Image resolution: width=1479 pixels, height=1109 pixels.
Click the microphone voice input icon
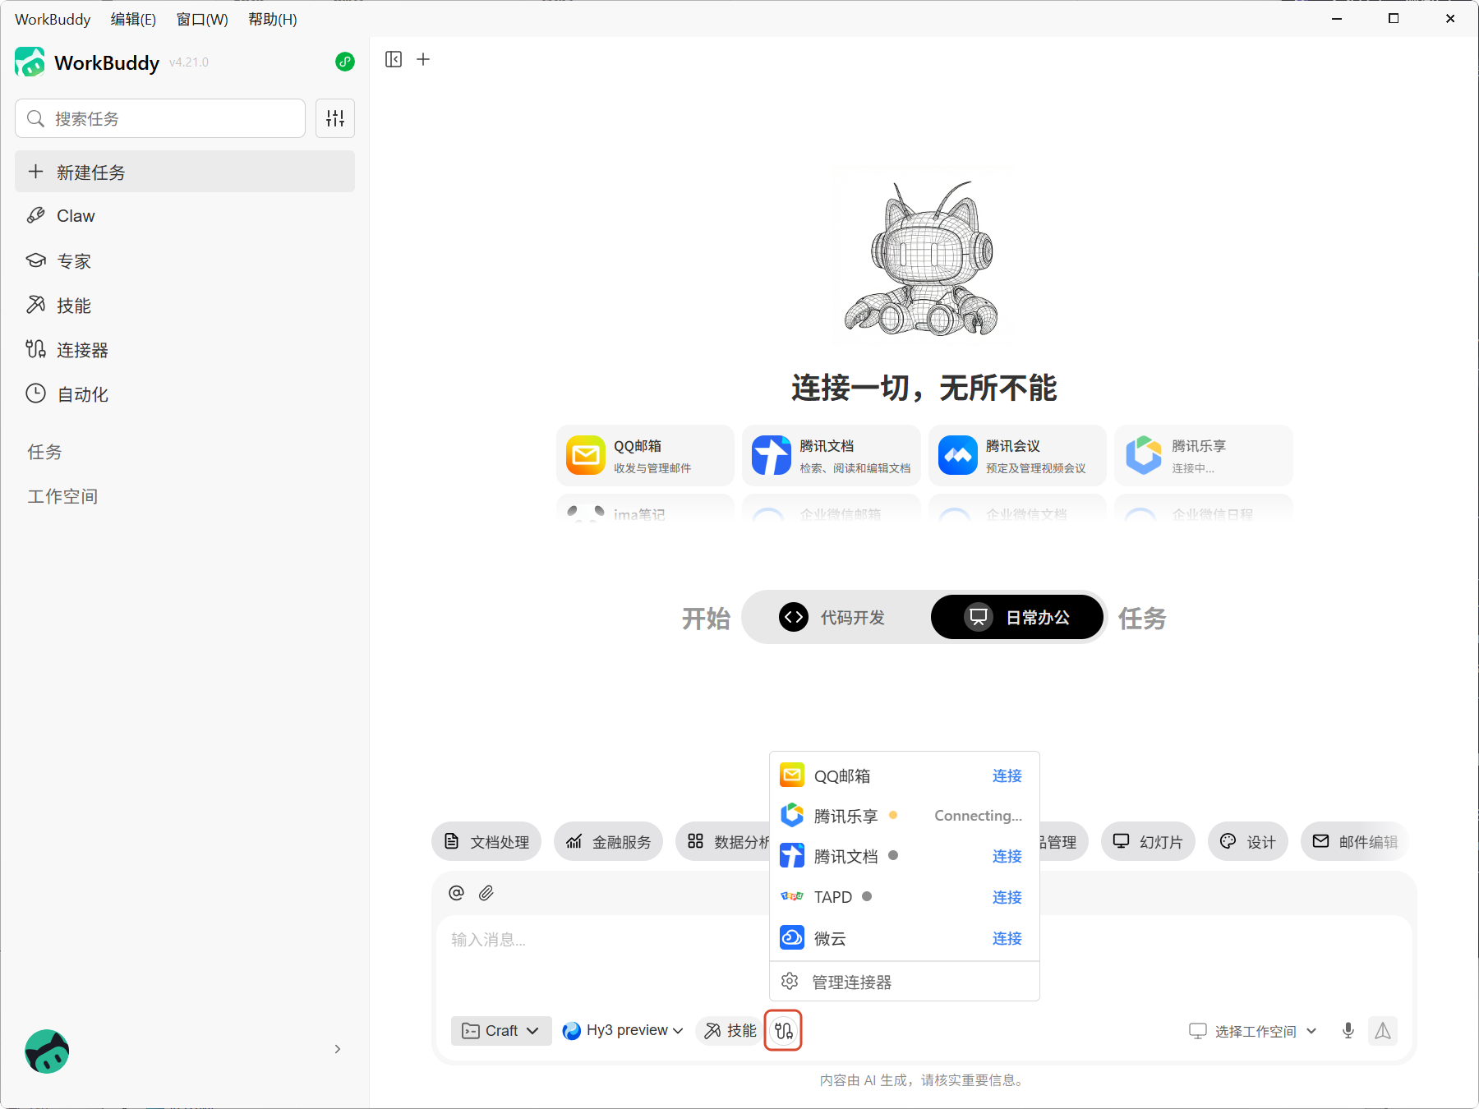coord(1348,1030)
